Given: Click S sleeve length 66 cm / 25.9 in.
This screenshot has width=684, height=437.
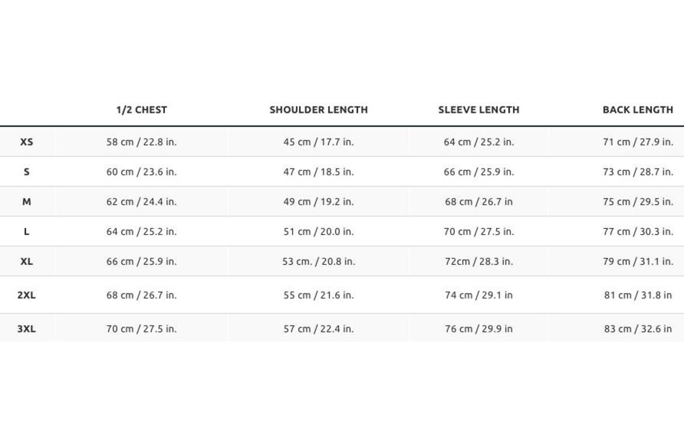Looking at the screenshot, I should tap(479, 172).
